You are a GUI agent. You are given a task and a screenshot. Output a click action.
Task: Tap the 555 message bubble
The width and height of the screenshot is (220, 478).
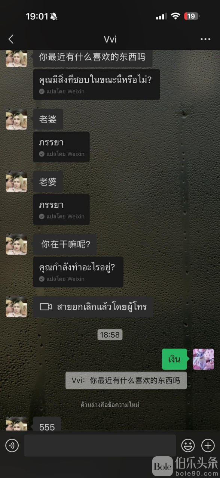pos(47,424)
